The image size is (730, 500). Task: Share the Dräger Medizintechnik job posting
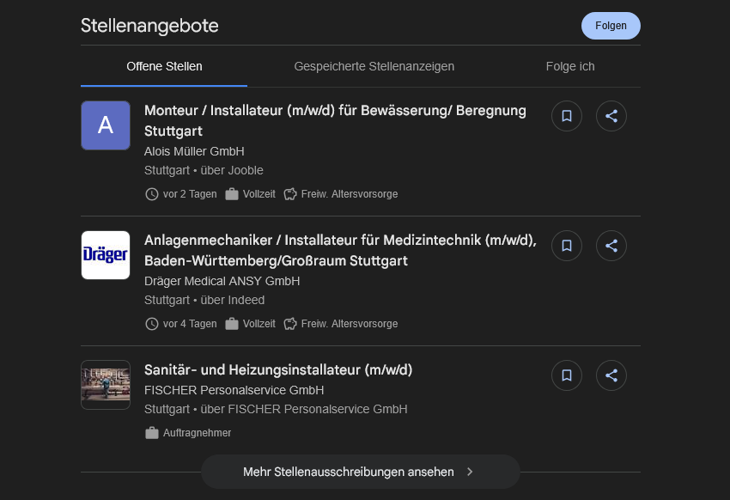coord(611,246)
